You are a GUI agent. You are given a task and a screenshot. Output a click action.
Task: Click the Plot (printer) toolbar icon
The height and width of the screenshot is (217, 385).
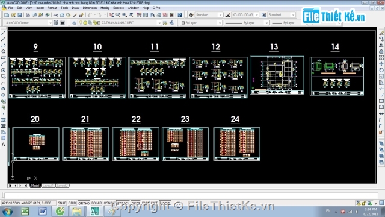[28, 15]
